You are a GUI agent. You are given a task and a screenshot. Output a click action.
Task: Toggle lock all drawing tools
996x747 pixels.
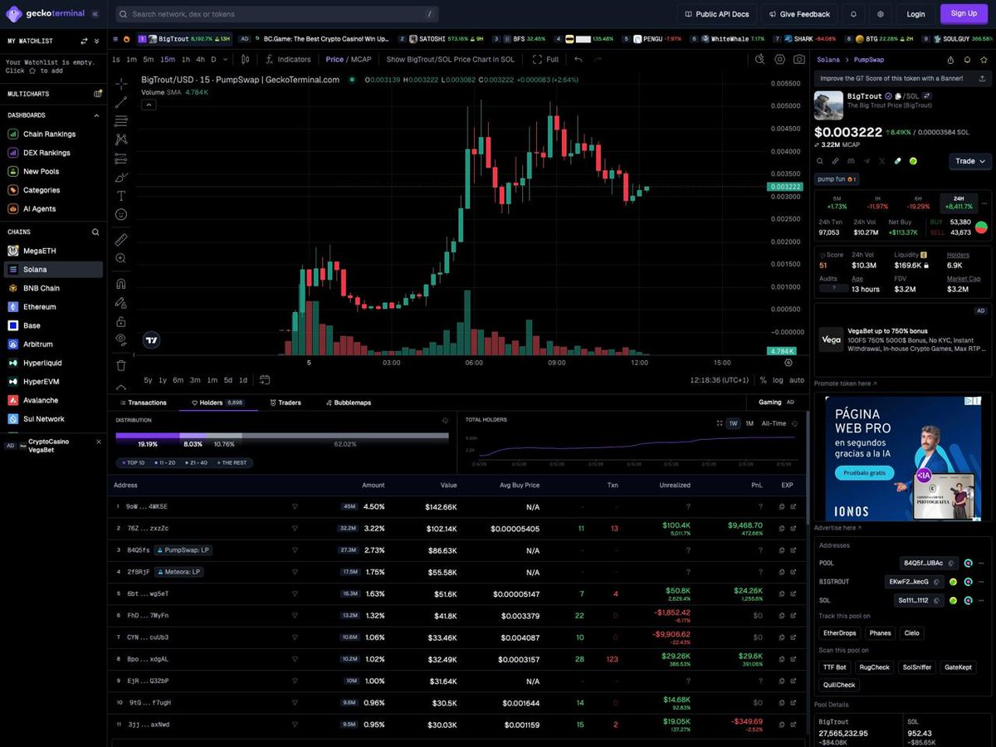(121, 321)
